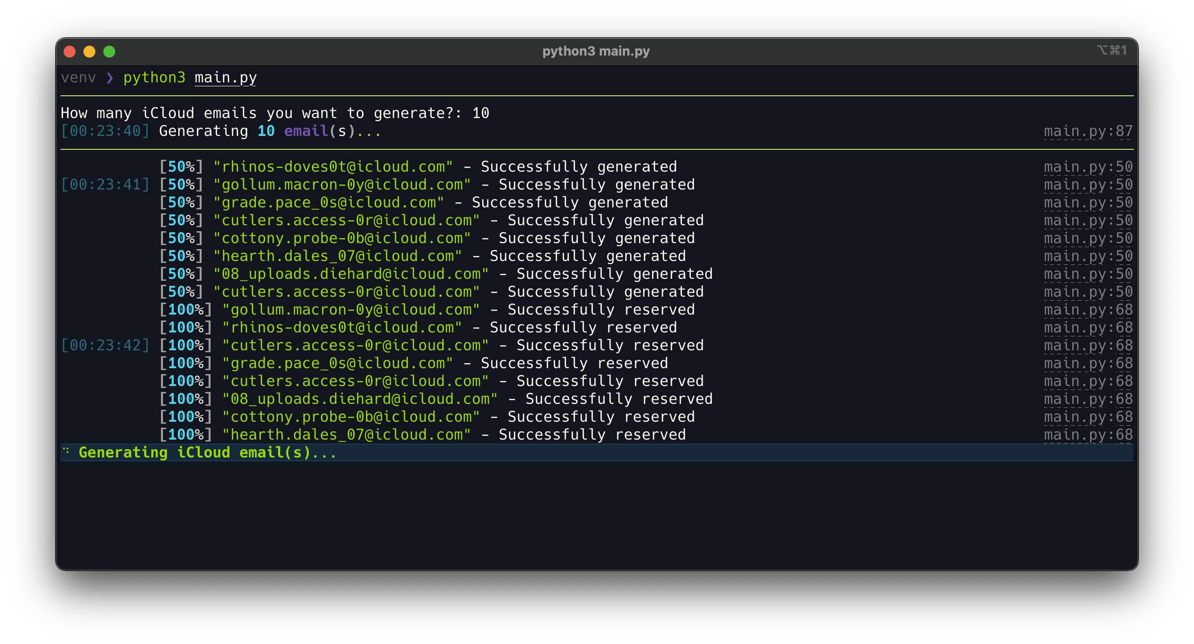Click the [00:23:42] timestamp
The width and height of the screenshot is (1194, 644).
pyautogui.click(x=105, y=346)
